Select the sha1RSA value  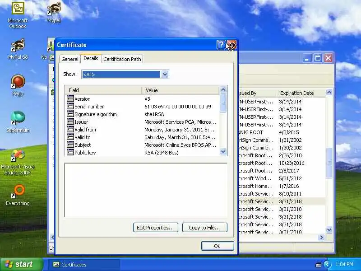[x=154, y=114]
